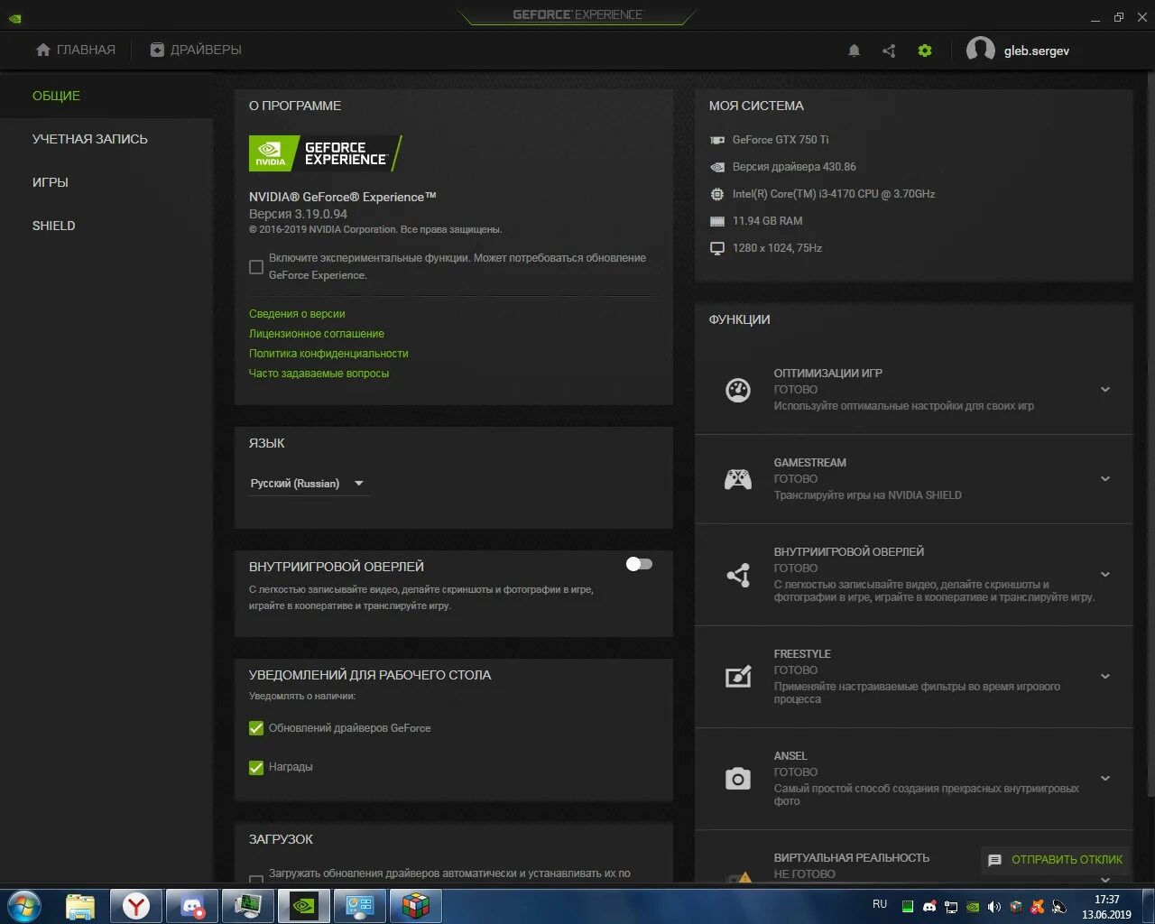This screenshot has height=924, width=1155.
Task: Select ОБЩИЕ in the sidebar
Action: 56,96
